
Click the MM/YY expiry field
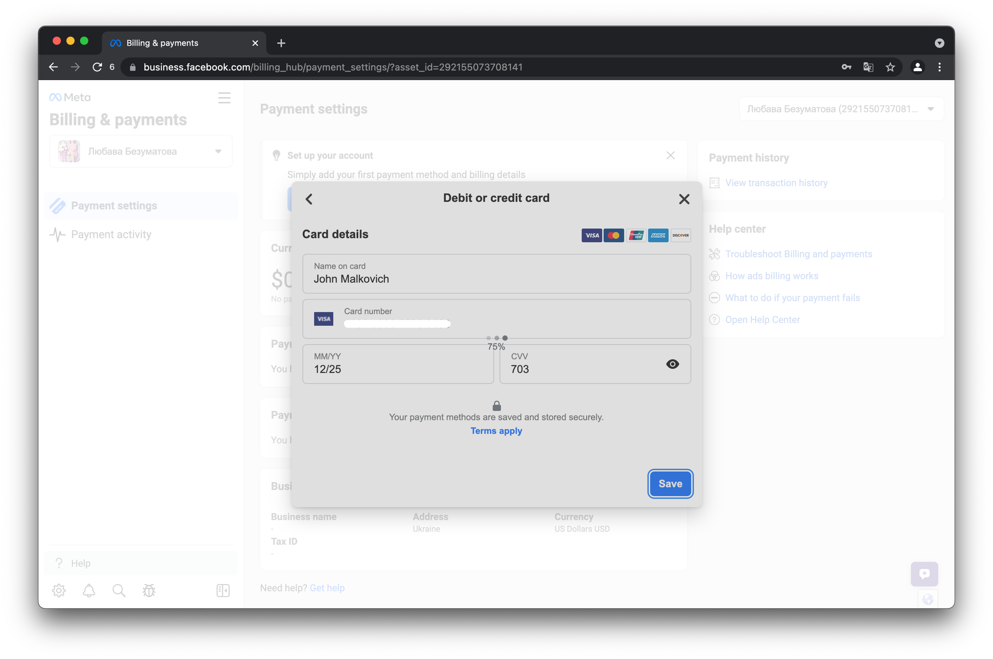click(x=398, y=364)
